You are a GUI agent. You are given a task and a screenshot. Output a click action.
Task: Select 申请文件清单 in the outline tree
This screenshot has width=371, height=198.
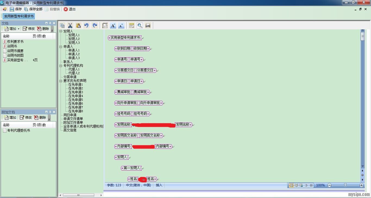click(73, 119)
